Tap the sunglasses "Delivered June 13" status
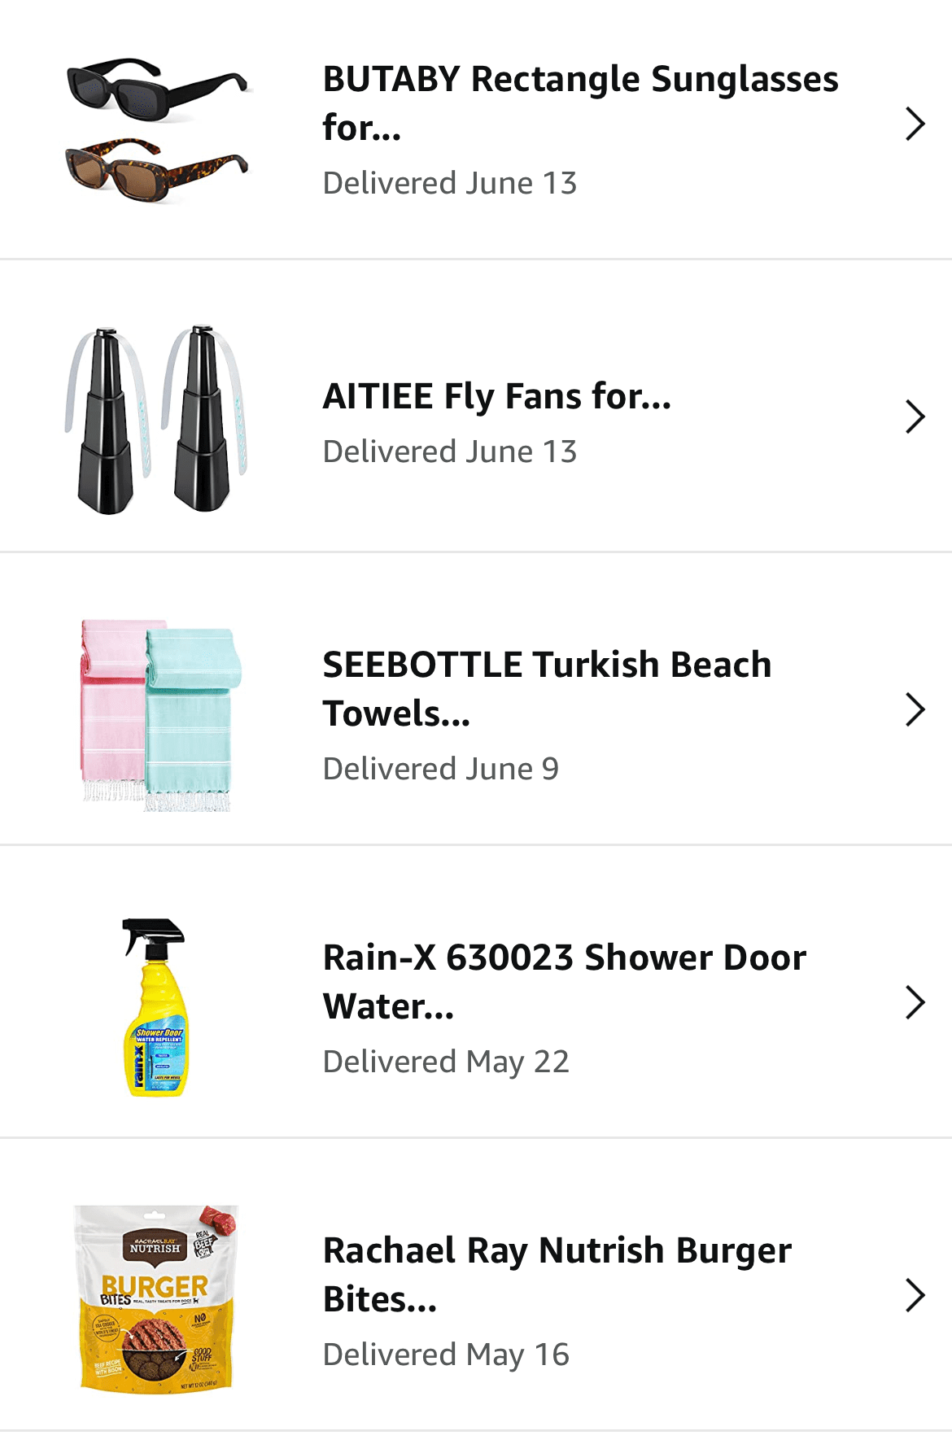The image size is (952, 1444). click(x=449, y=184)
